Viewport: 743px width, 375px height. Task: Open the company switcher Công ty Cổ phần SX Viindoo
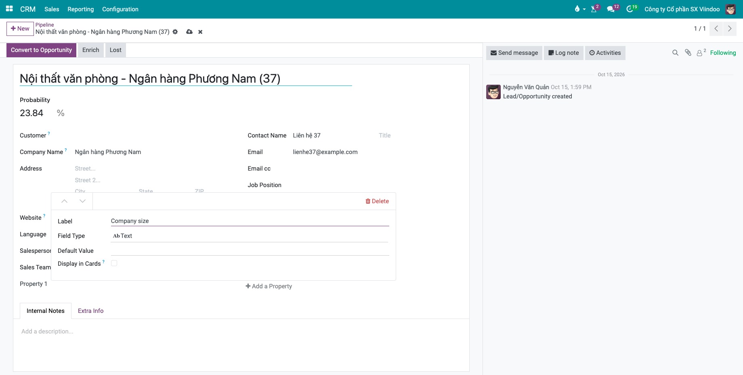pyautogui.click(x=682, y=9)
